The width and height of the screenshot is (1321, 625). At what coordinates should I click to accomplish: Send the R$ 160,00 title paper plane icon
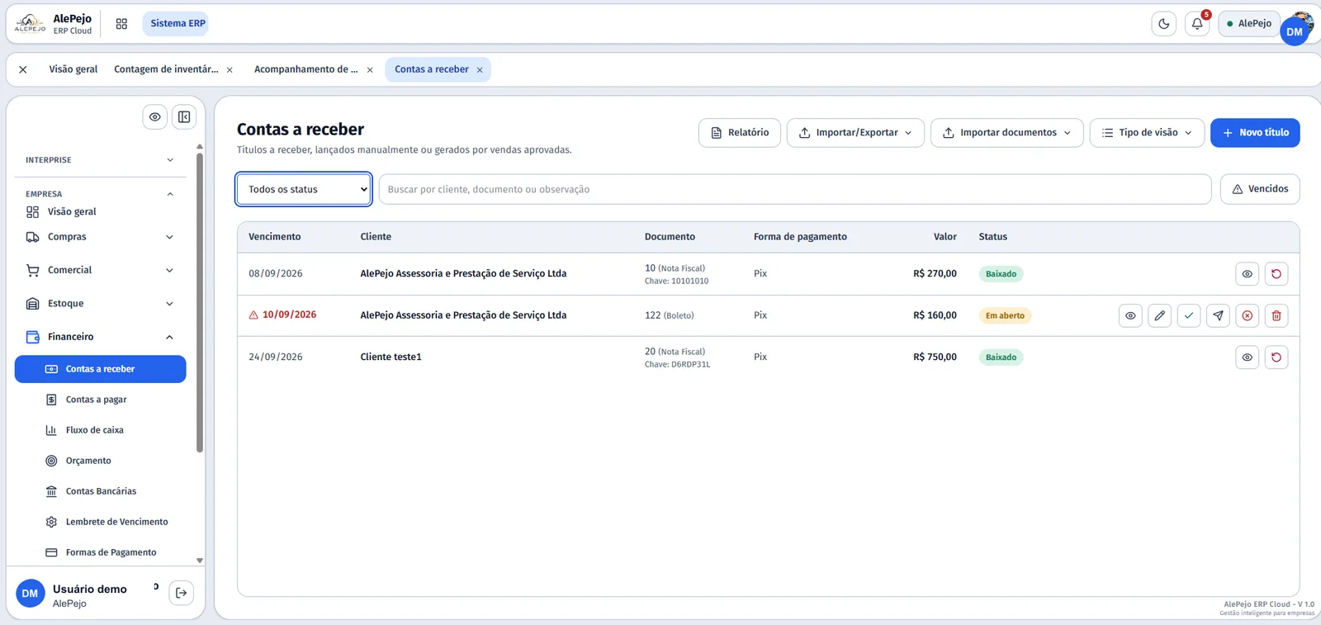point(1218,315)
